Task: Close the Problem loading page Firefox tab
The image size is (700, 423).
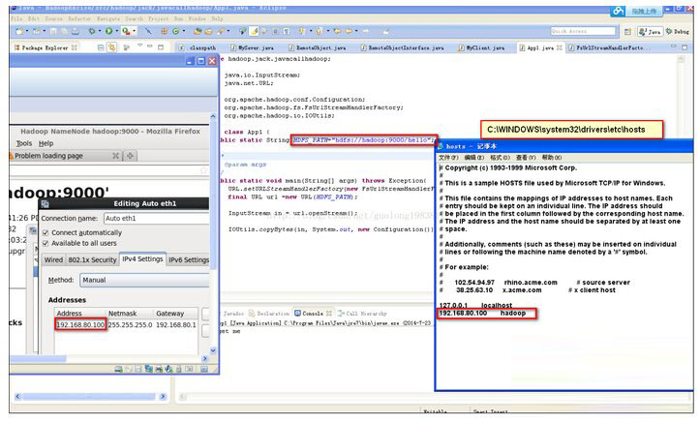Action: [115, 156]
